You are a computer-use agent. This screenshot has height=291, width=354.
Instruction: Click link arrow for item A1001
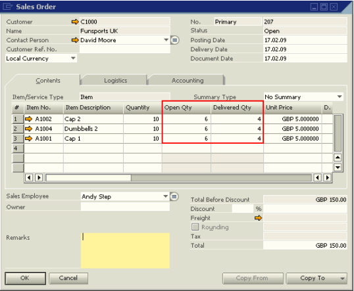point(28,138)
